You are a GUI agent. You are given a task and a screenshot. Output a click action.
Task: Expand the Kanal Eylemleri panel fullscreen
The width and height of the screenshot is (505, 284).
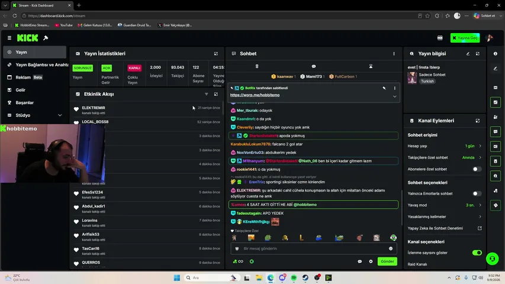[x=478, y=121]
